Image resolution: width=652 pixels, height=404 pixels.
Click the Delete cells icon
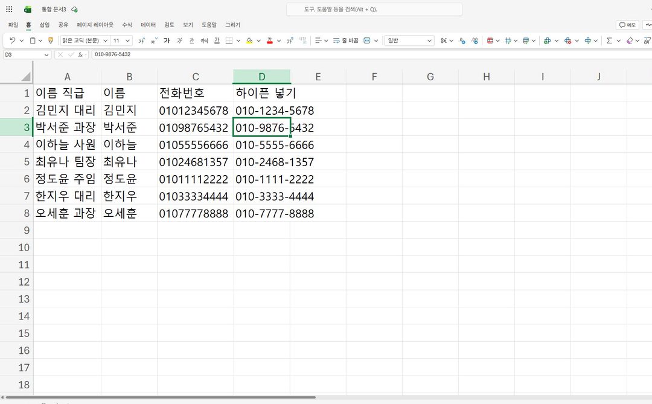click(x=567, y=40)
